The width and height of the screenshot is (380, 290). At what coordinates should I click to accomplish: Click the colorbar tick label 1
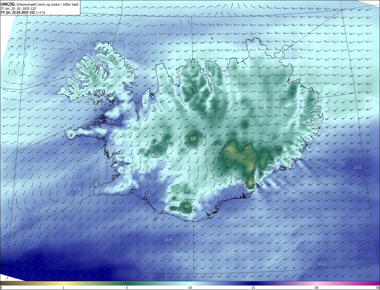coord(64,288)
